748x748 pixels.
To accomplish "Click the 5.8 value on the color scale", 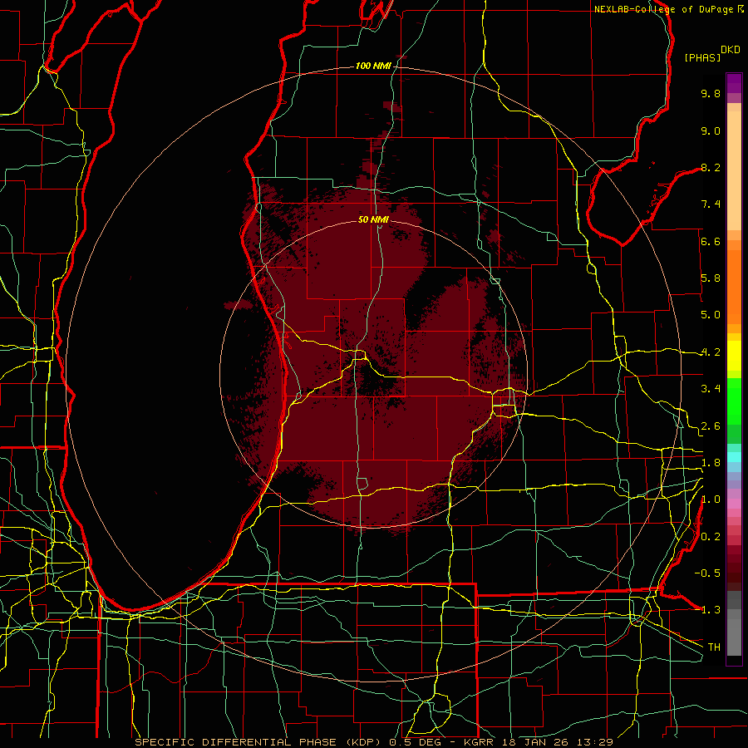I will pos(711,278).
